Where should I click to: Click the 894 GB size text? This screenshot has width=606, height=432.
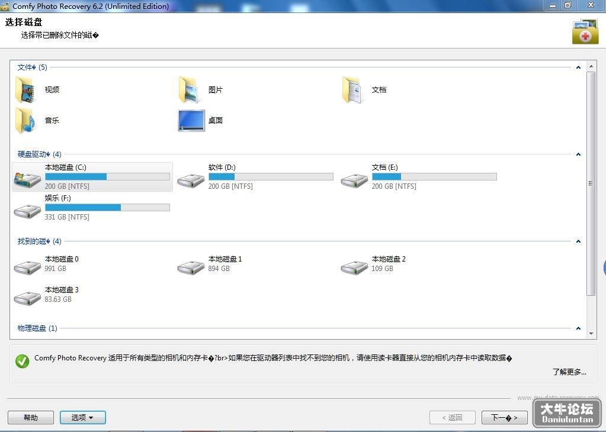219,268
